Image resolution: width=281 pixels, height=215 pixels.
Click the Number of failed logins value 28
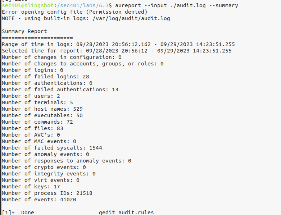click(x=86, y=77)
